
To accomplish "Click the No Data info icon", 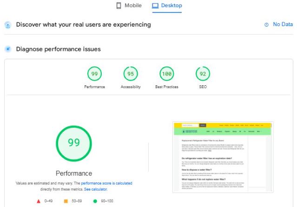I will (x=266, y=25).
